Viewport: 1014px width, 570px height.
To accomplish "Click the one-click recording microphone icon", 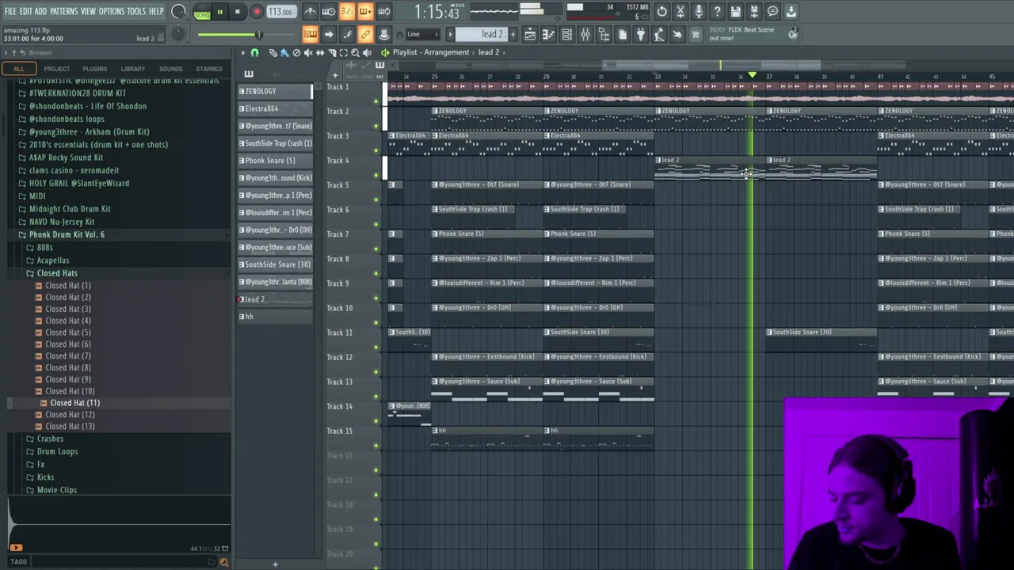I will click(699, 12).
